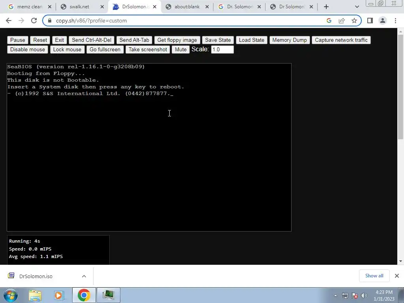Show hidden system tray icons
Screen dimensions: 404x303
pos(335,296)
